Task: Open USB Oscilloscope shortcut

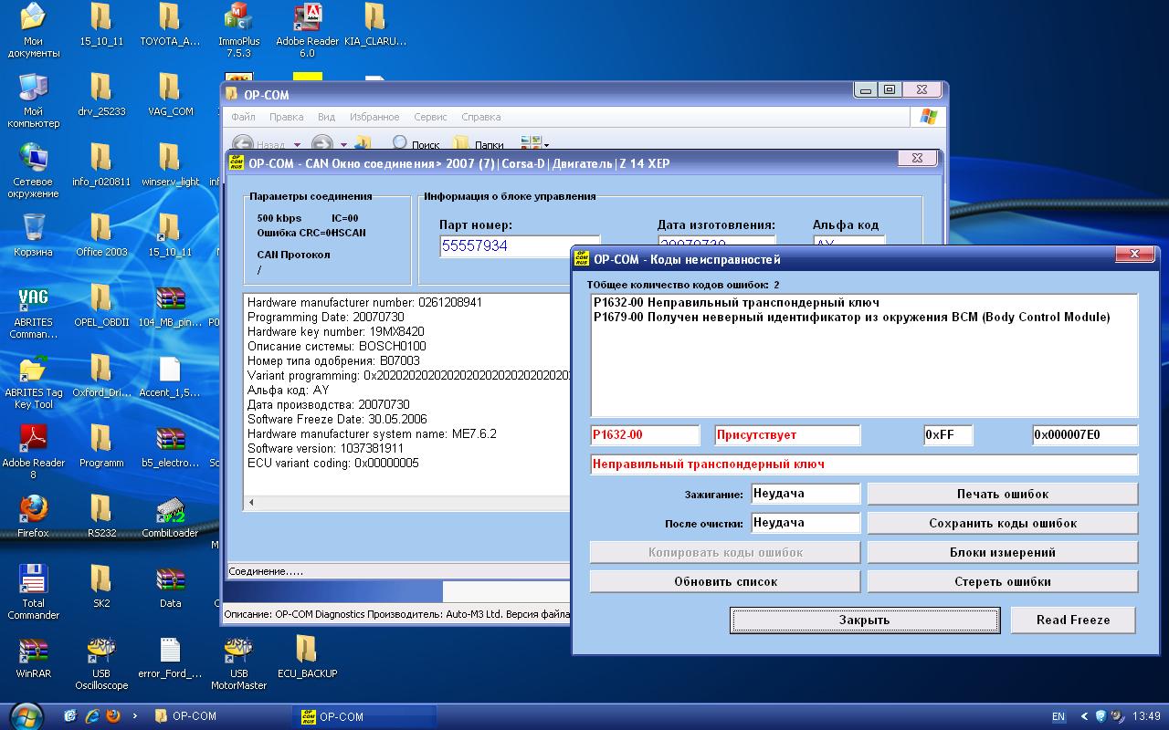Action: click(101, 662)
